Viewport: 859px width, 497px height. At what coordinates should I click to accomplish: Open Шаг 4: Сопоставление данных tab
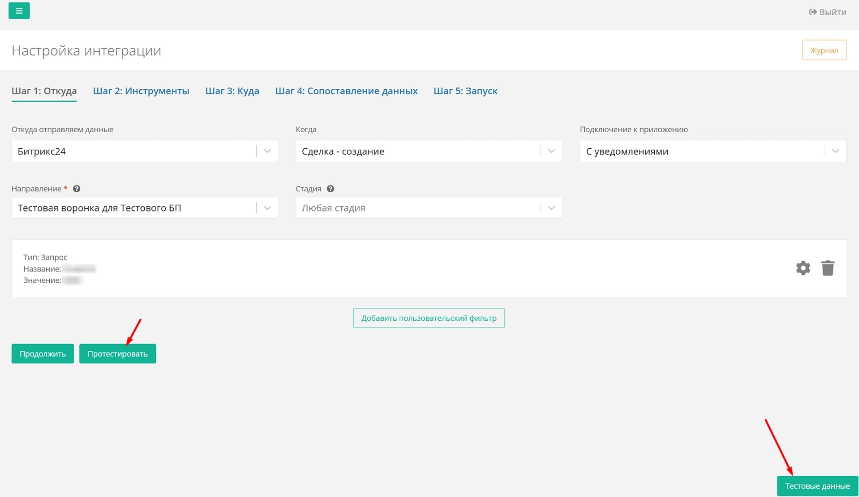346,91
